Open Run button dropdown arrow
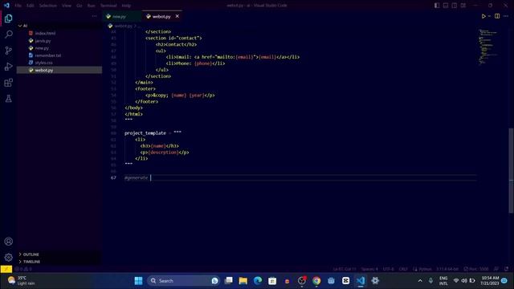This screenshot has width=514, height=289. 489,16
